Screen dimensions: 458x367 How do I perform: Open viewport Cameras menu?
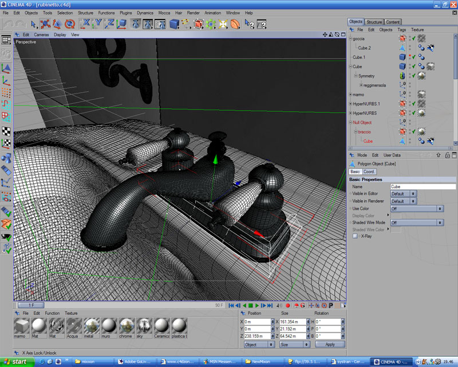pos(41,34)
